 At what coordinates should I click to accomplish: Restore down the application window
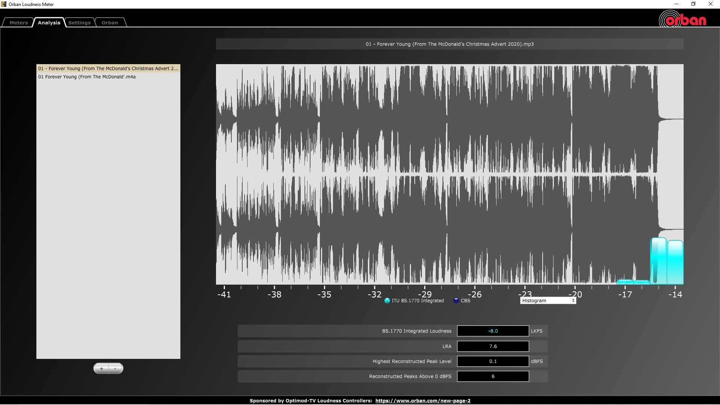(x=693, y=4)
